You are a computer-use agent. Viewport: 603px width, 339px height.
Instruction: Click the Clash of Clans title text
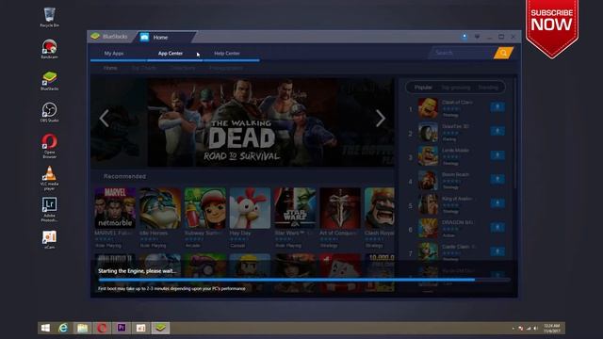tap(457, 103)
